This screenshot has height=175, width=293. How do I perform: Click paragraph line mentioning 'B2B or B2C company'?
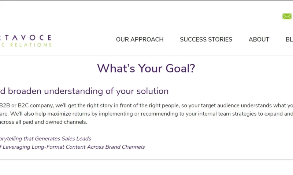[26, 105]
